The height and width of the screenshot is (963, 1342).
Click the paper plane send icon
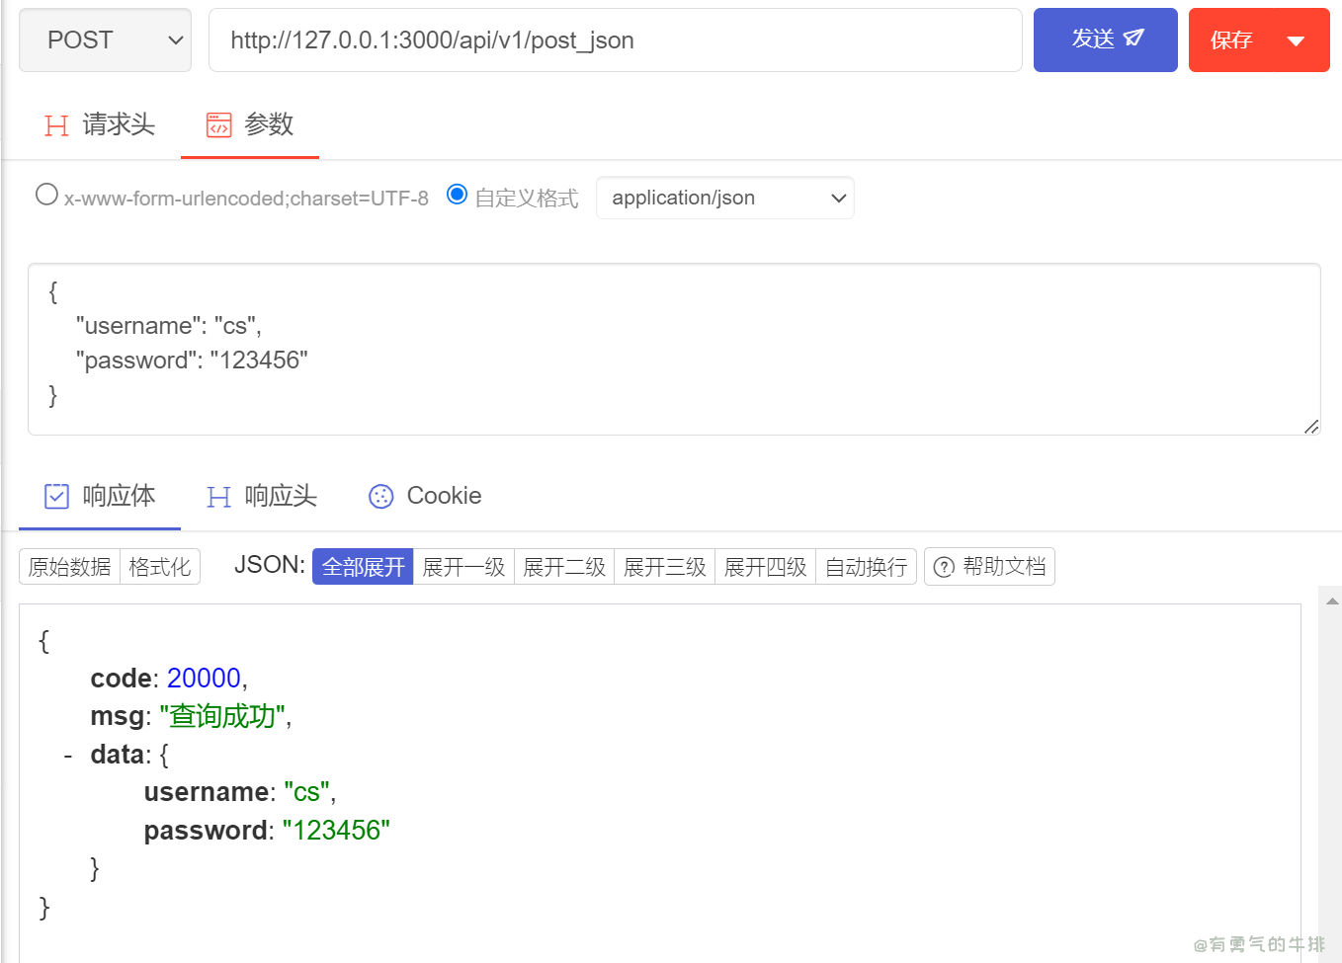click(x=1133, y=39)
